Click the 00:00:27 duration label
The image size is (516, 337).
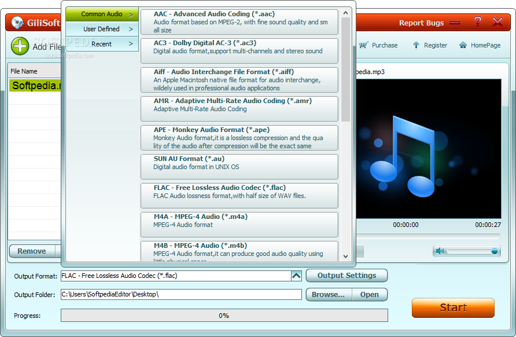tap(488, 225)
